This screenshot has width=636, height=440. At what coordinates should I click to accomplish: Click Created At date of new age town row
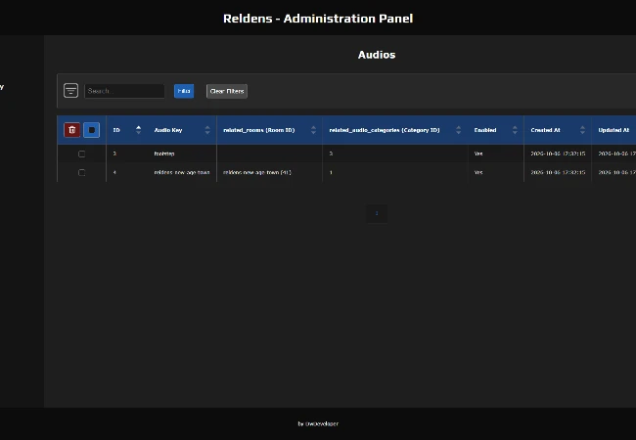(558, 172)
